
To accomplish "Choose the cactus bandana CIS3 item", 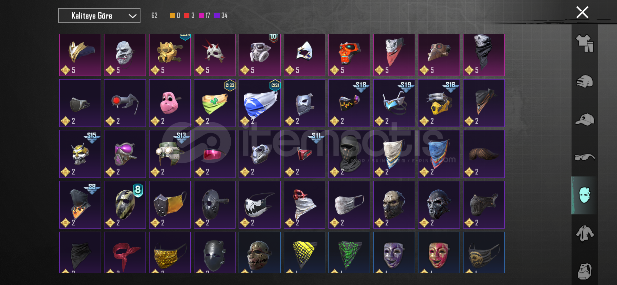I will point(215,103).
